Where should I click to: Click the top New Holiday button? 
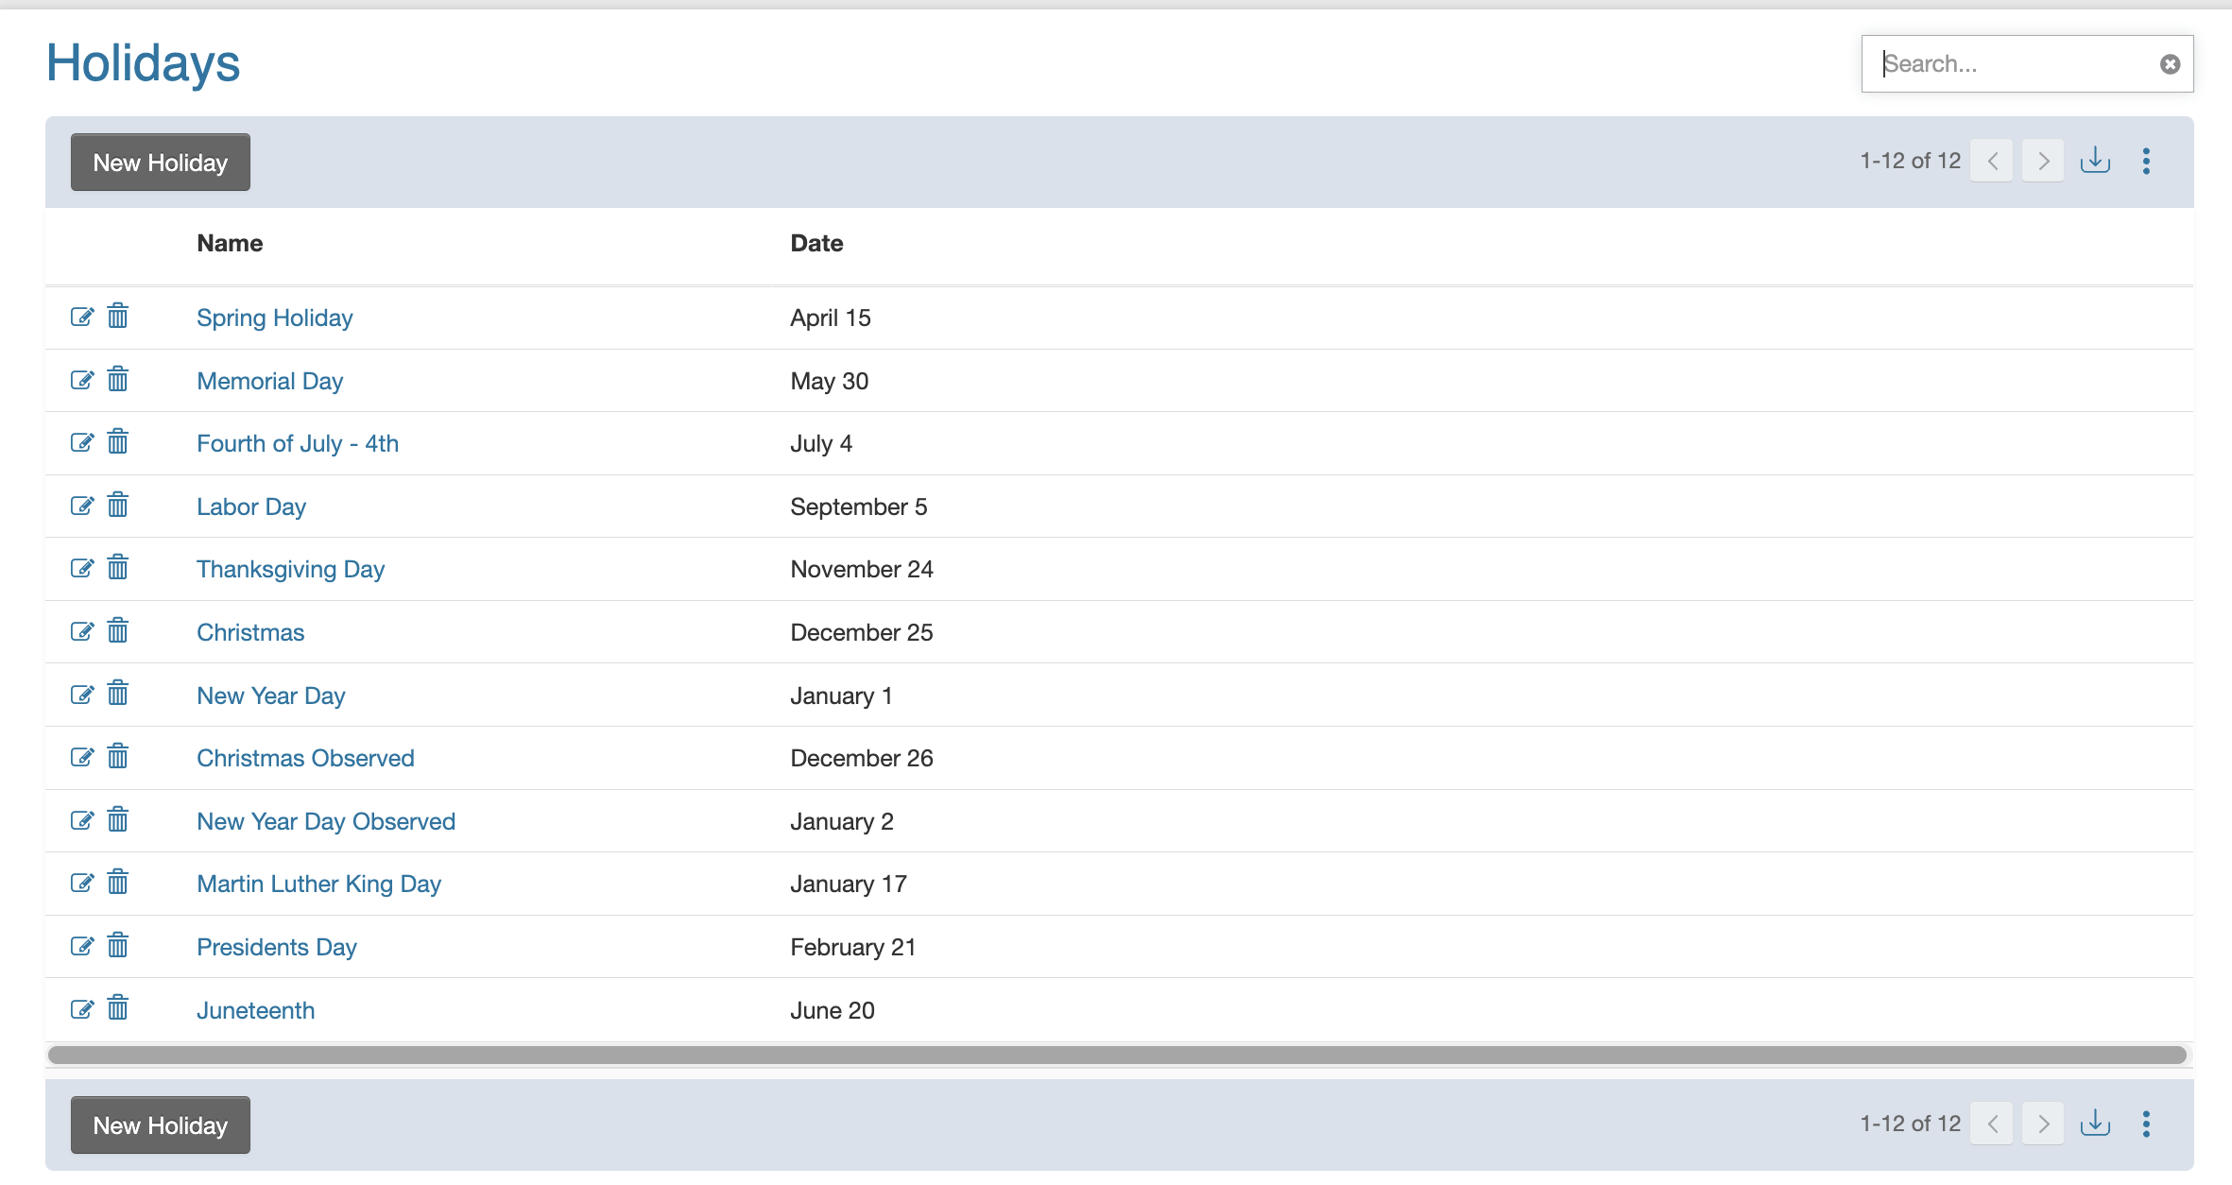161,163
